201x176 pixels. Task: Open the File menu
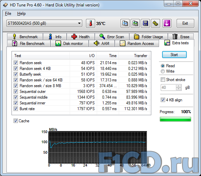pyautogui.click(x=8, y=14)
